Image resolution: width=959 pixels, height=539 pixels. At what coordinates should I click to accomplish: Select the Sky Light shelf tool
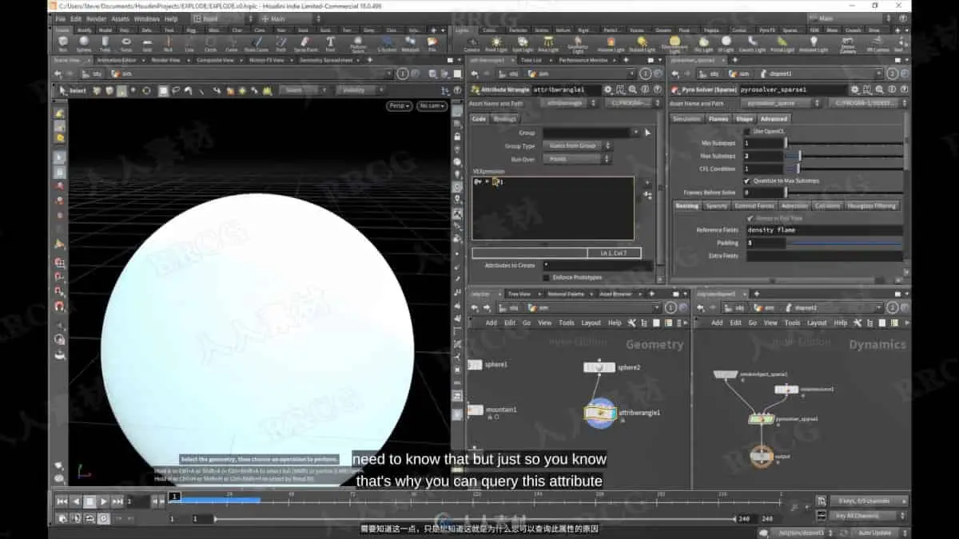tap(704, 43)
